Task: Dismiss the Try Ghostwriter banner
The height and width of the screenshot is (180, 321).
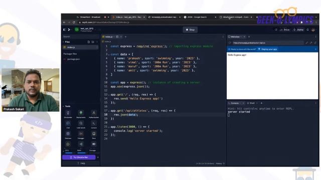Action: [98, 157]
